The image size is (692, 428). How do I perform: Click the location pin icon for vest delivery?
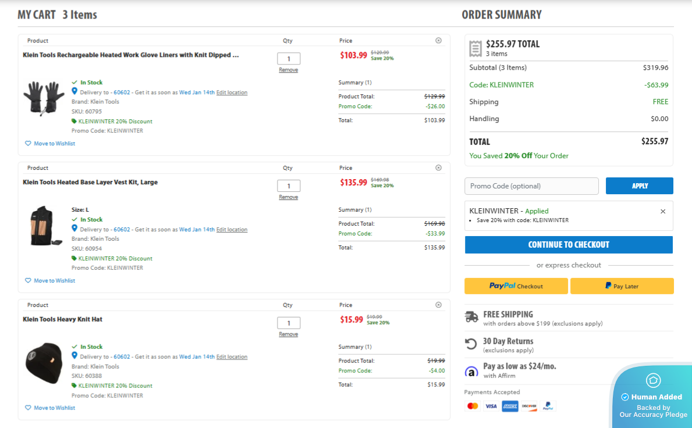point(74,229)
